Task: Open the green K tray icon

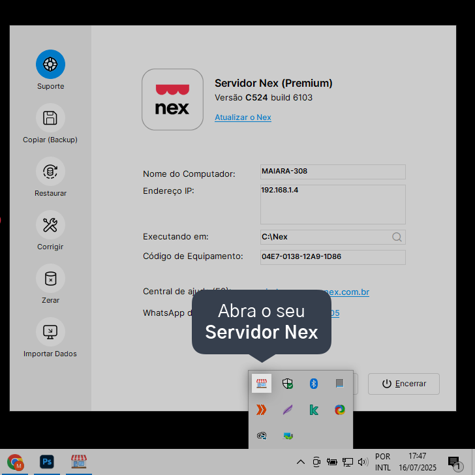Action: [314, 410]
